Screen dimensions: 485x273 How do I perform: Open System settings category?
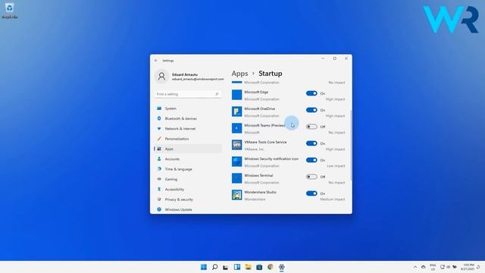point(188,108)
